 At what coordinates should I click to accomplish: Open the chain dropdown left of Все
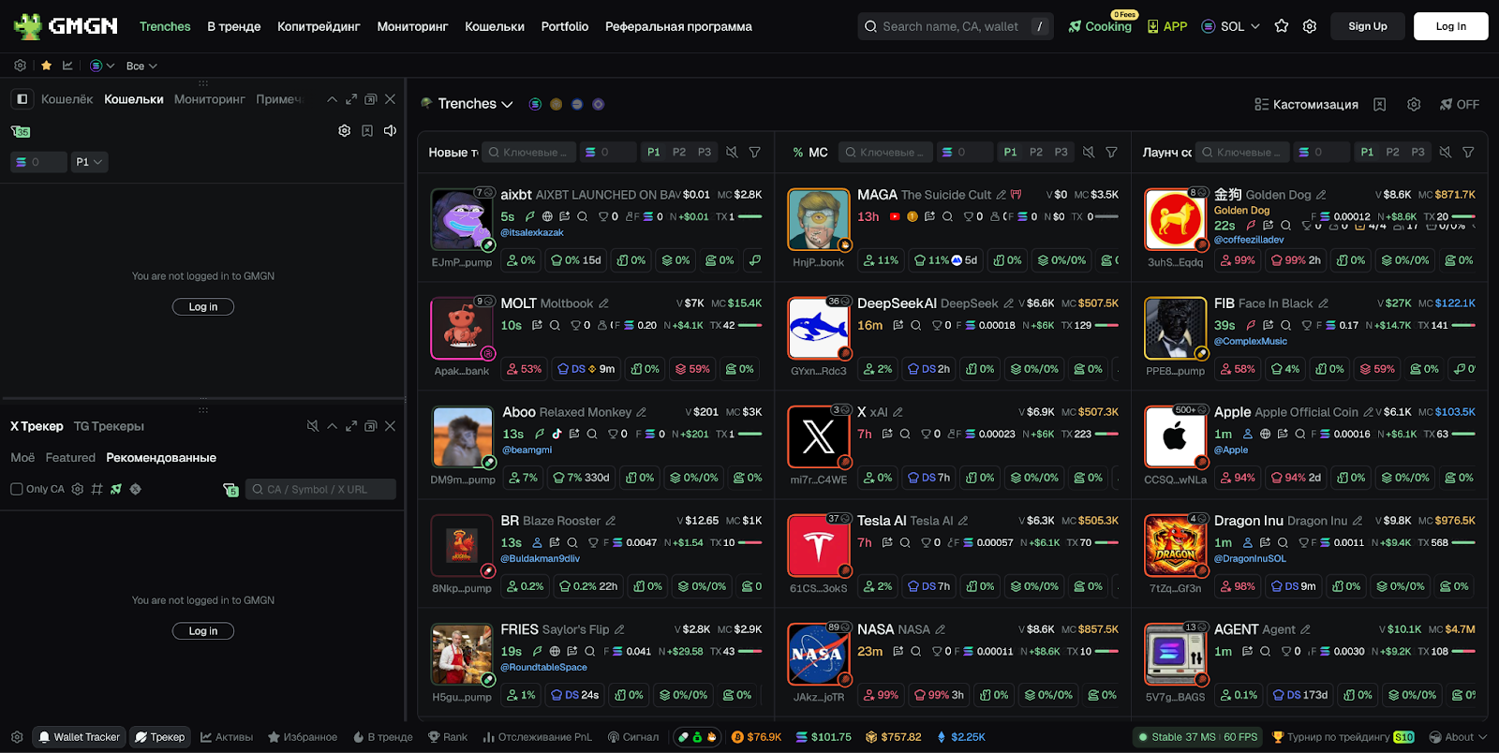coord(102,66)
